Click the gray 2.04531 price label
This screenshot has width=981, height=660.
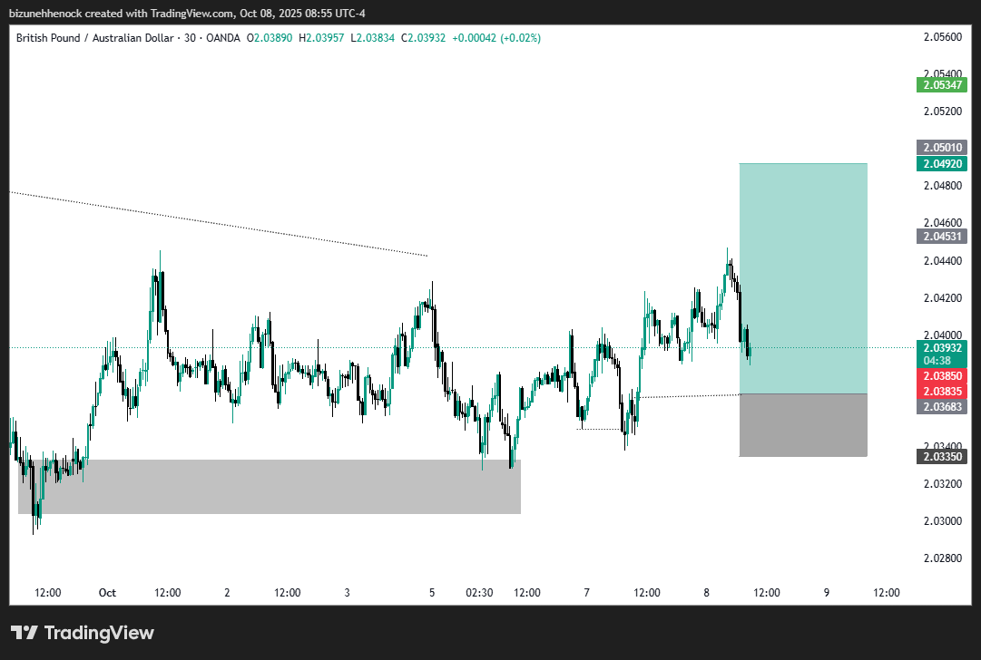tap(944, 237)
